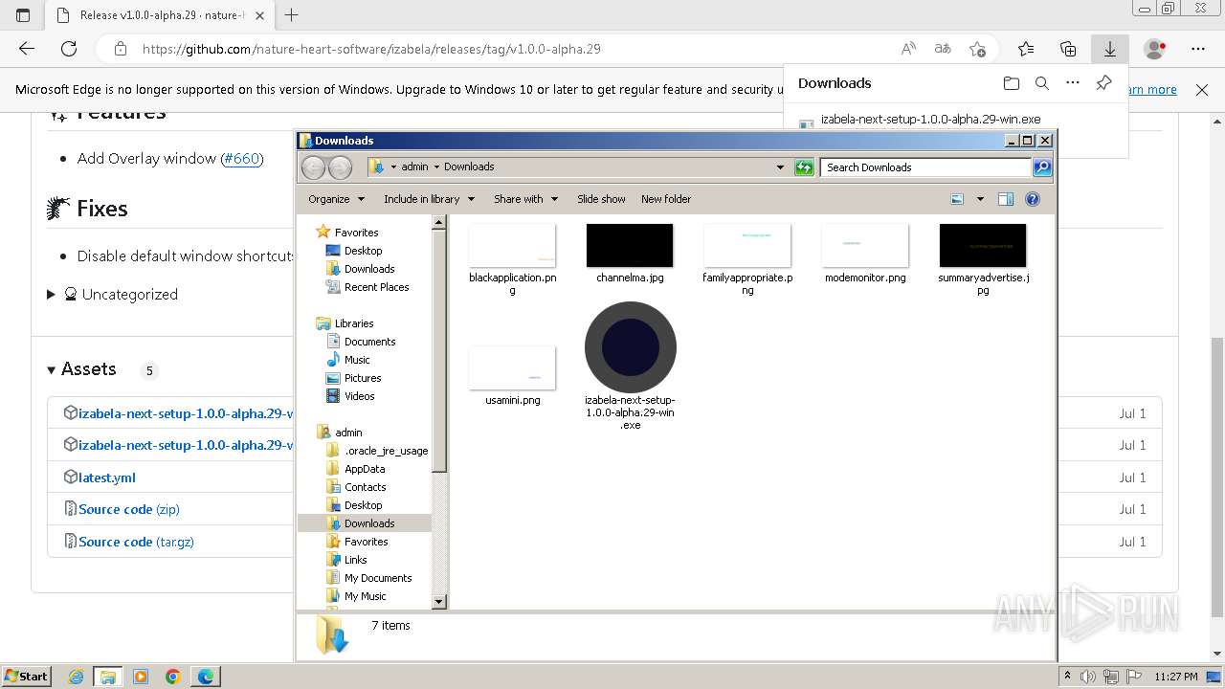Click the Explorer address refresh button

(804, 167)
